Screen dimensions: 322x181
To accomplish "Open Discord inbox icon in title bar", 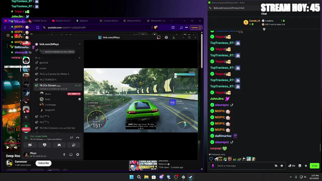I will click(158, 37).
